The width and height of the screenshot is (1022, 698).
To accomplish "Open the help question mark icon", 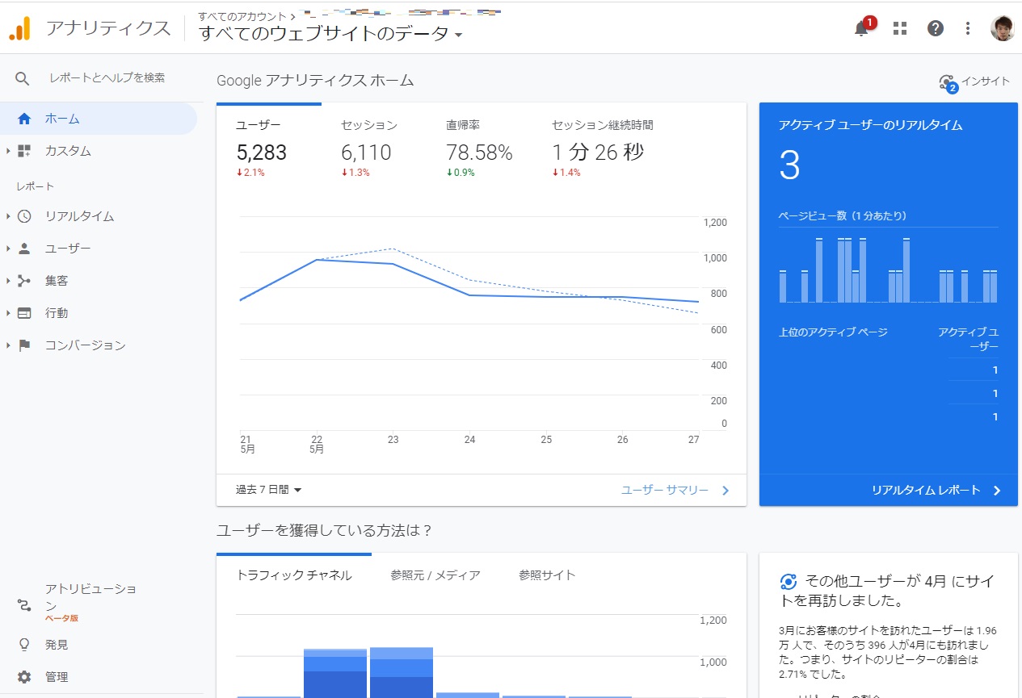I will coord(936,28).
